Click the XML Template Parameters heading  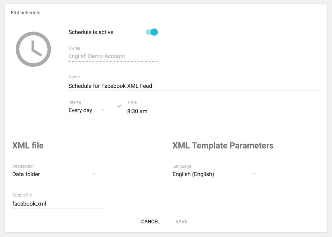[x=223, y=146]
